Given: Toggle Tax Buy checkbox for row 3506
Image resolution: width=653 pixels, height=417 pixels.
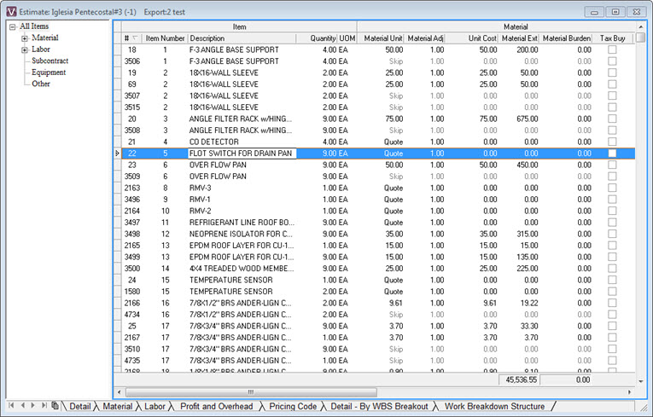Looking at the screenshot, I should 612,61.
